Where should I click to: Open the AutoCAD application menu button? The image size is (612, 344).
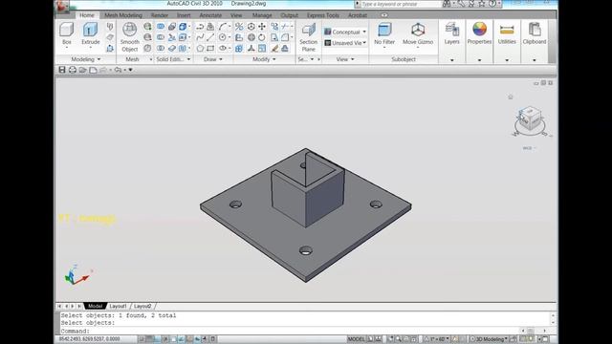[62, 6]
